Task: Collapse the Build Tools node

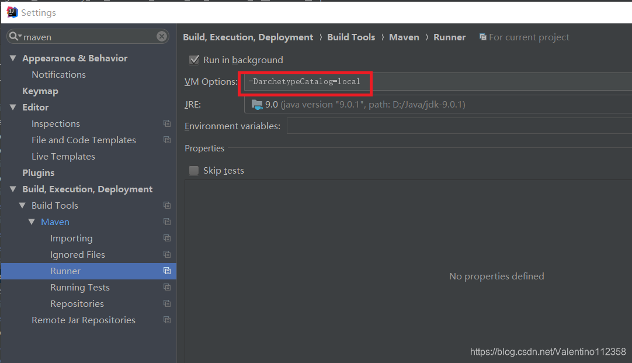Action: pyautogui.click(x=22, y=205)
